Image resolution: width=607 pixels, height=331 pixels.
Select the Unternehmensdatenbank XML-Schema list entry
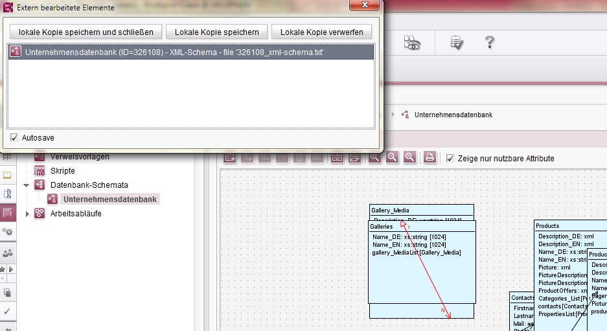(191, 52)
